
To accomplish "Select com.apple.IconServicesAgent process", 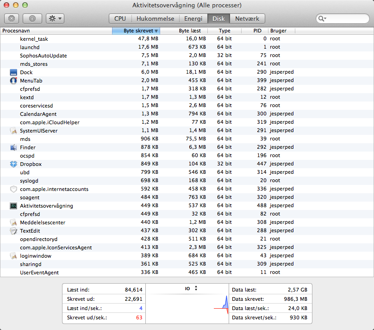I will [x=187, y=247].
